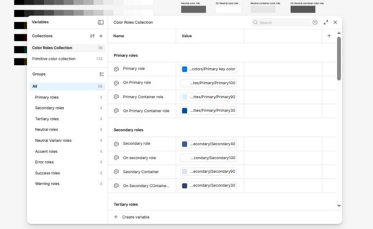Expand the variables window to full size
373x229 pixels.
[326, 22]
